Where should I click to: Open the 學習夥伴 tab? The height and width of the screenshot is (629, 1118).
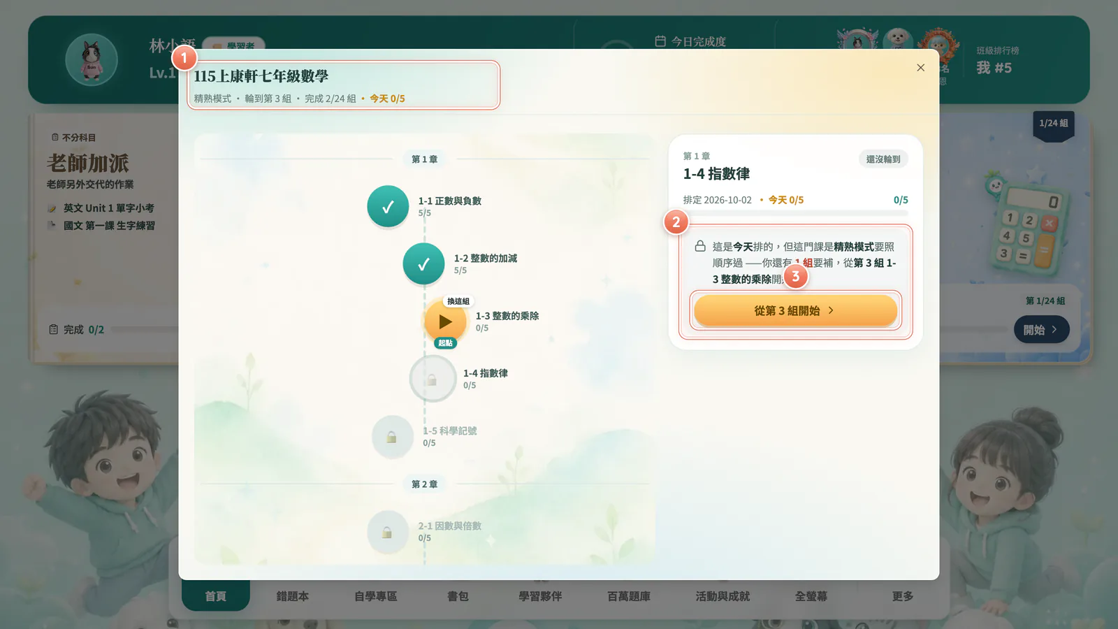pyautogui.click(x=540, y=596)
